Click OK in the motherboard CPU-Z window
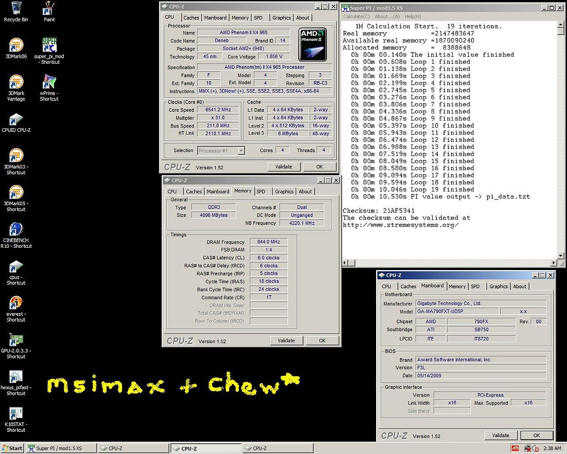Image resolution: width=567 pixels, height=454 pixels. click(x=537, y=435)
